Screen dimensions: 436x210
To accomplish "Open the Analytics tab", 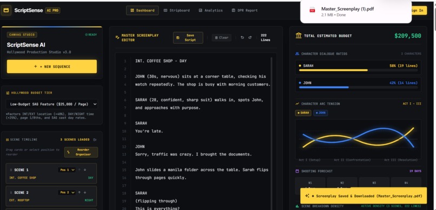I will point(211,10).
